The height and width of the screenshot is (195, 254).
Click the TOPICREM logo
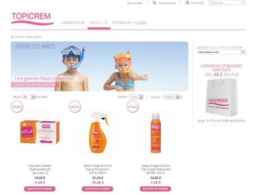coord(32,18)
